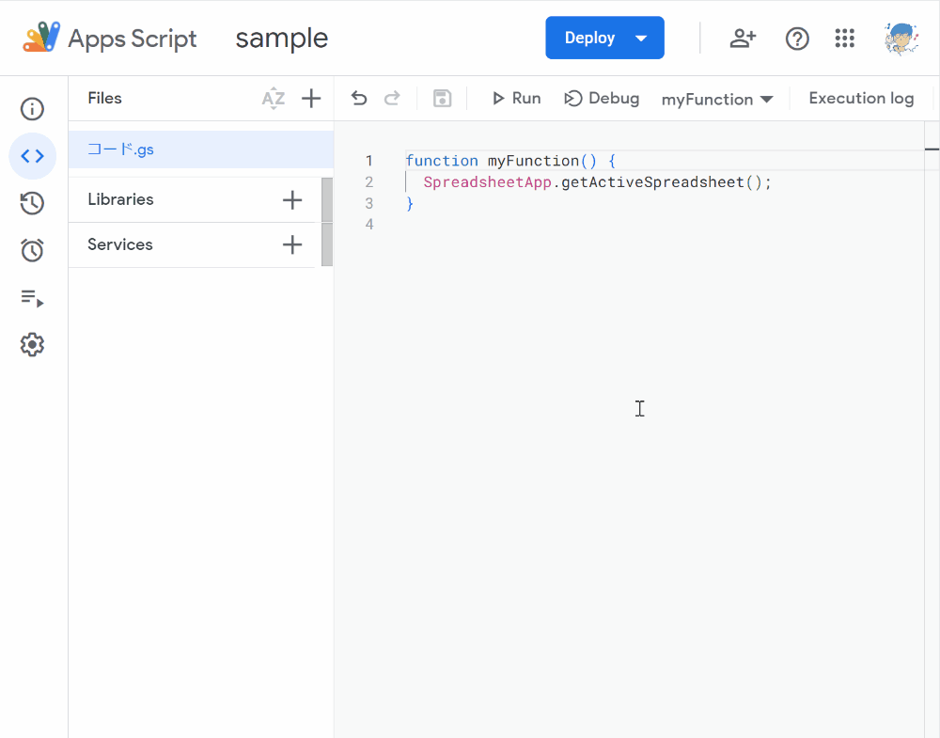
Task: Click line number 2 in the gutter
Action: pos(369,181)
